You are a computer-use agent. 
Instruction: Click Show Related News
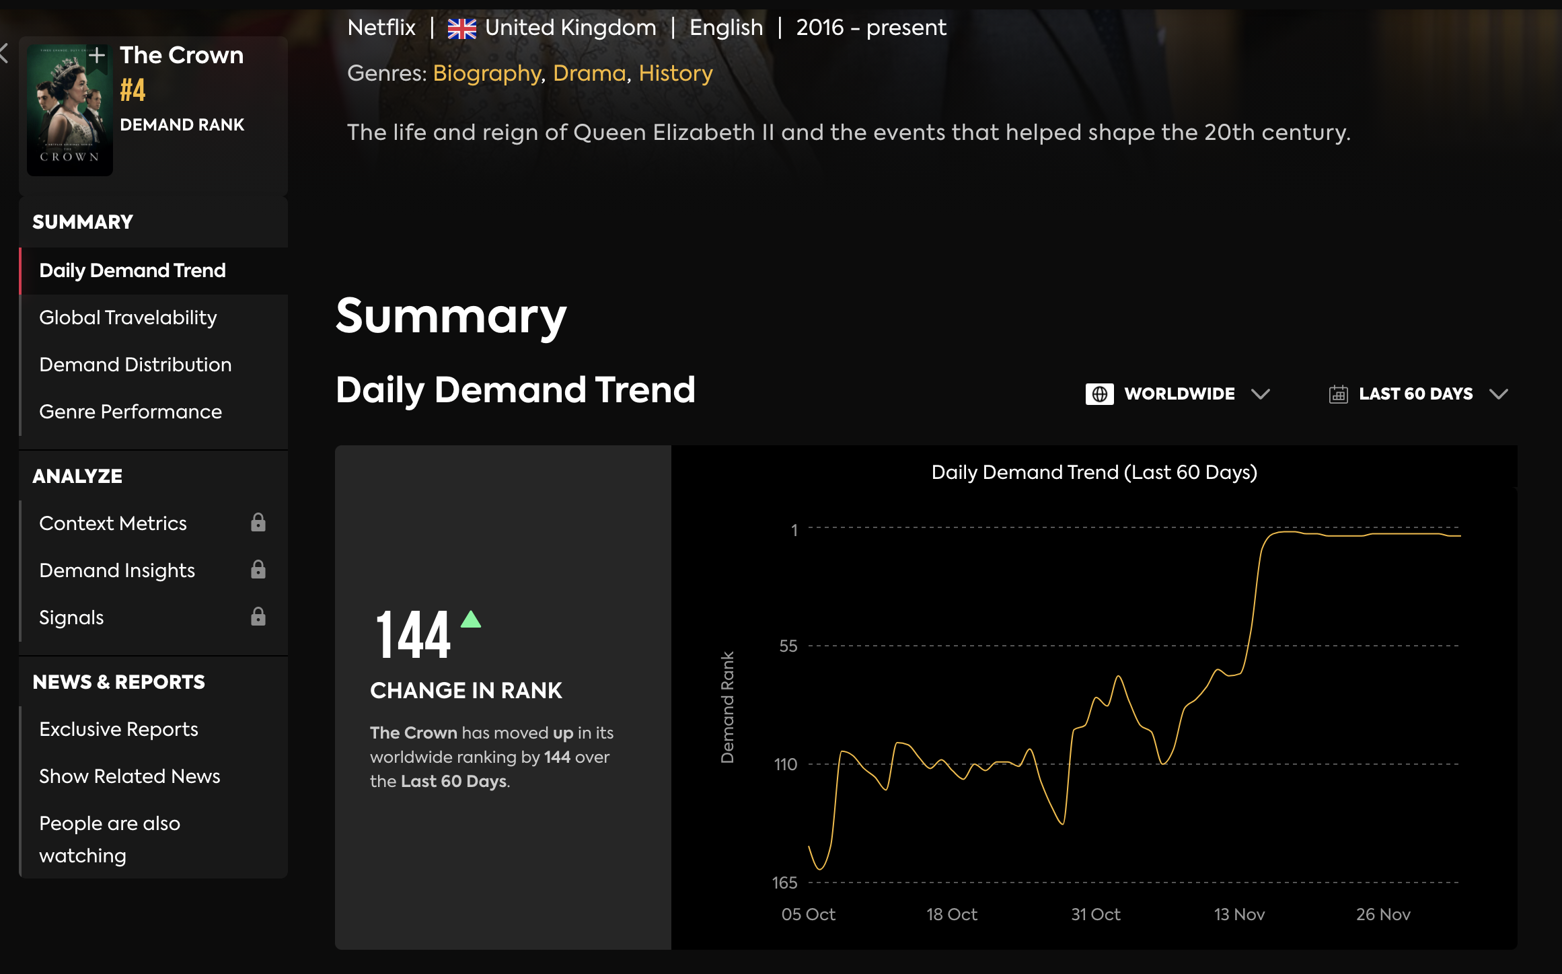coord(130,776)
